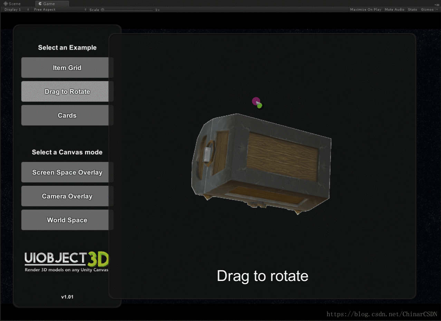Toggle Maximize On Play

pos(366,10)
